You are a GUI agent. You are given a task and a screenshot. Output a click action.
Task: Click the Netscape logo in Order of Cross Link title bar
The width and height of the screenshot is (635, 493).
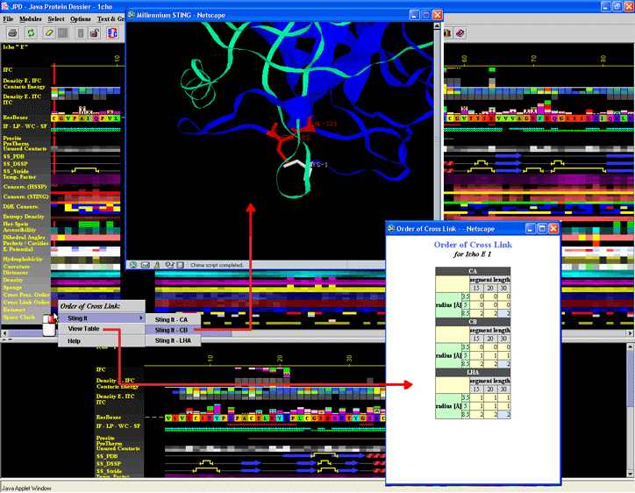[391, 228]
